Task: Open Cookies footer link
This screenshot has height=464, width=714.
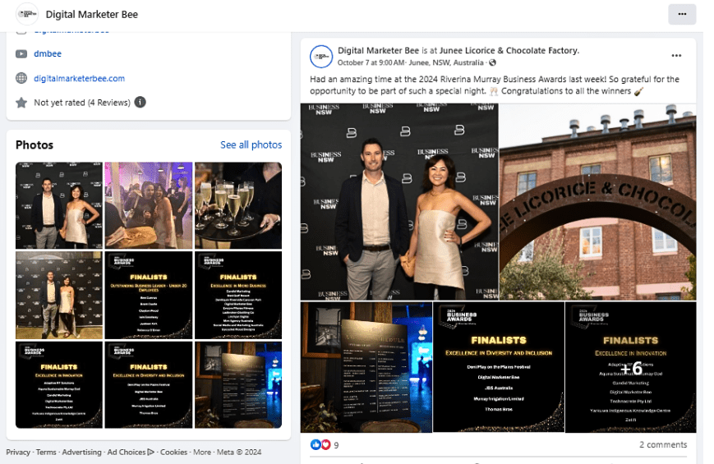Action: point(173,452)
